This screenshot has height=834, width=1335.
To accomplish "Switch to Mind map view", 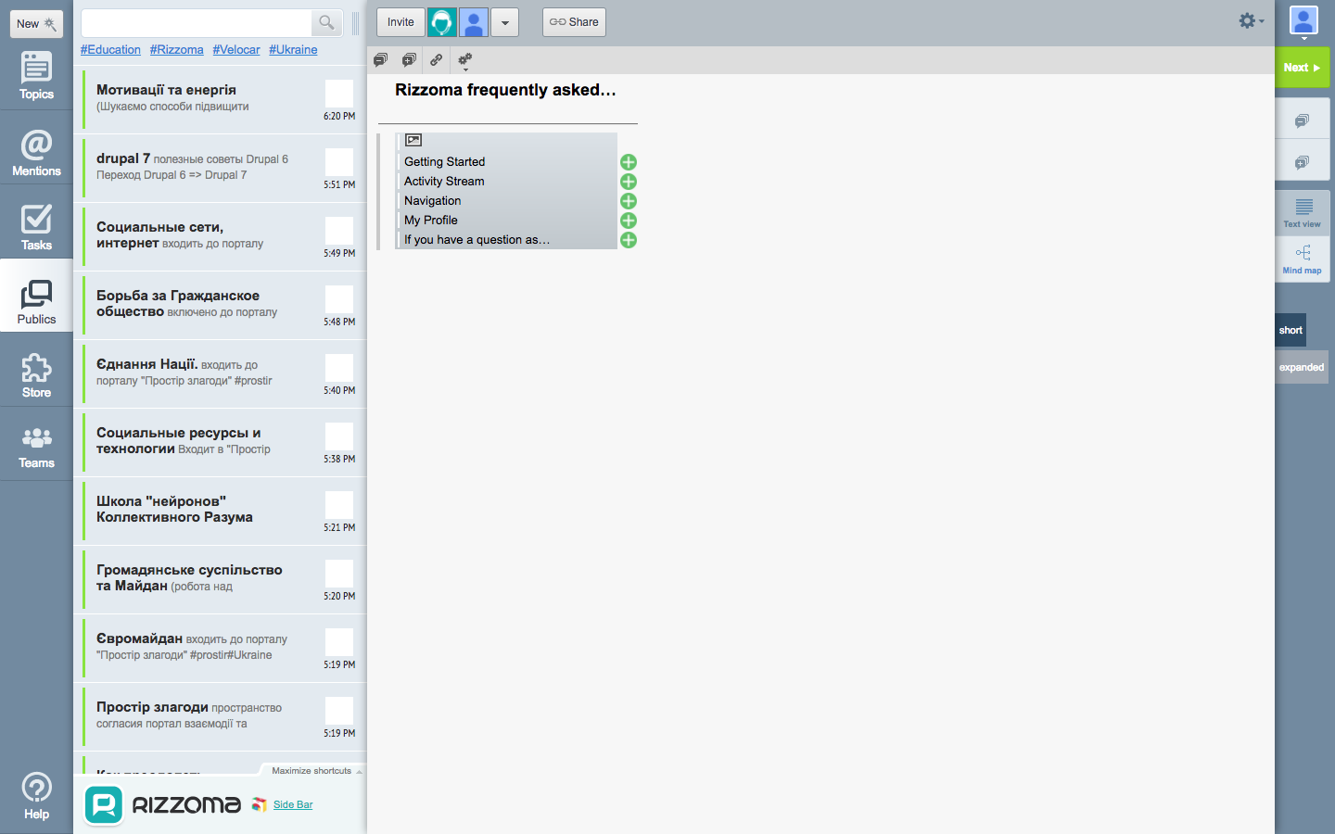I will pyautogui.click(x=1303, y=259).
